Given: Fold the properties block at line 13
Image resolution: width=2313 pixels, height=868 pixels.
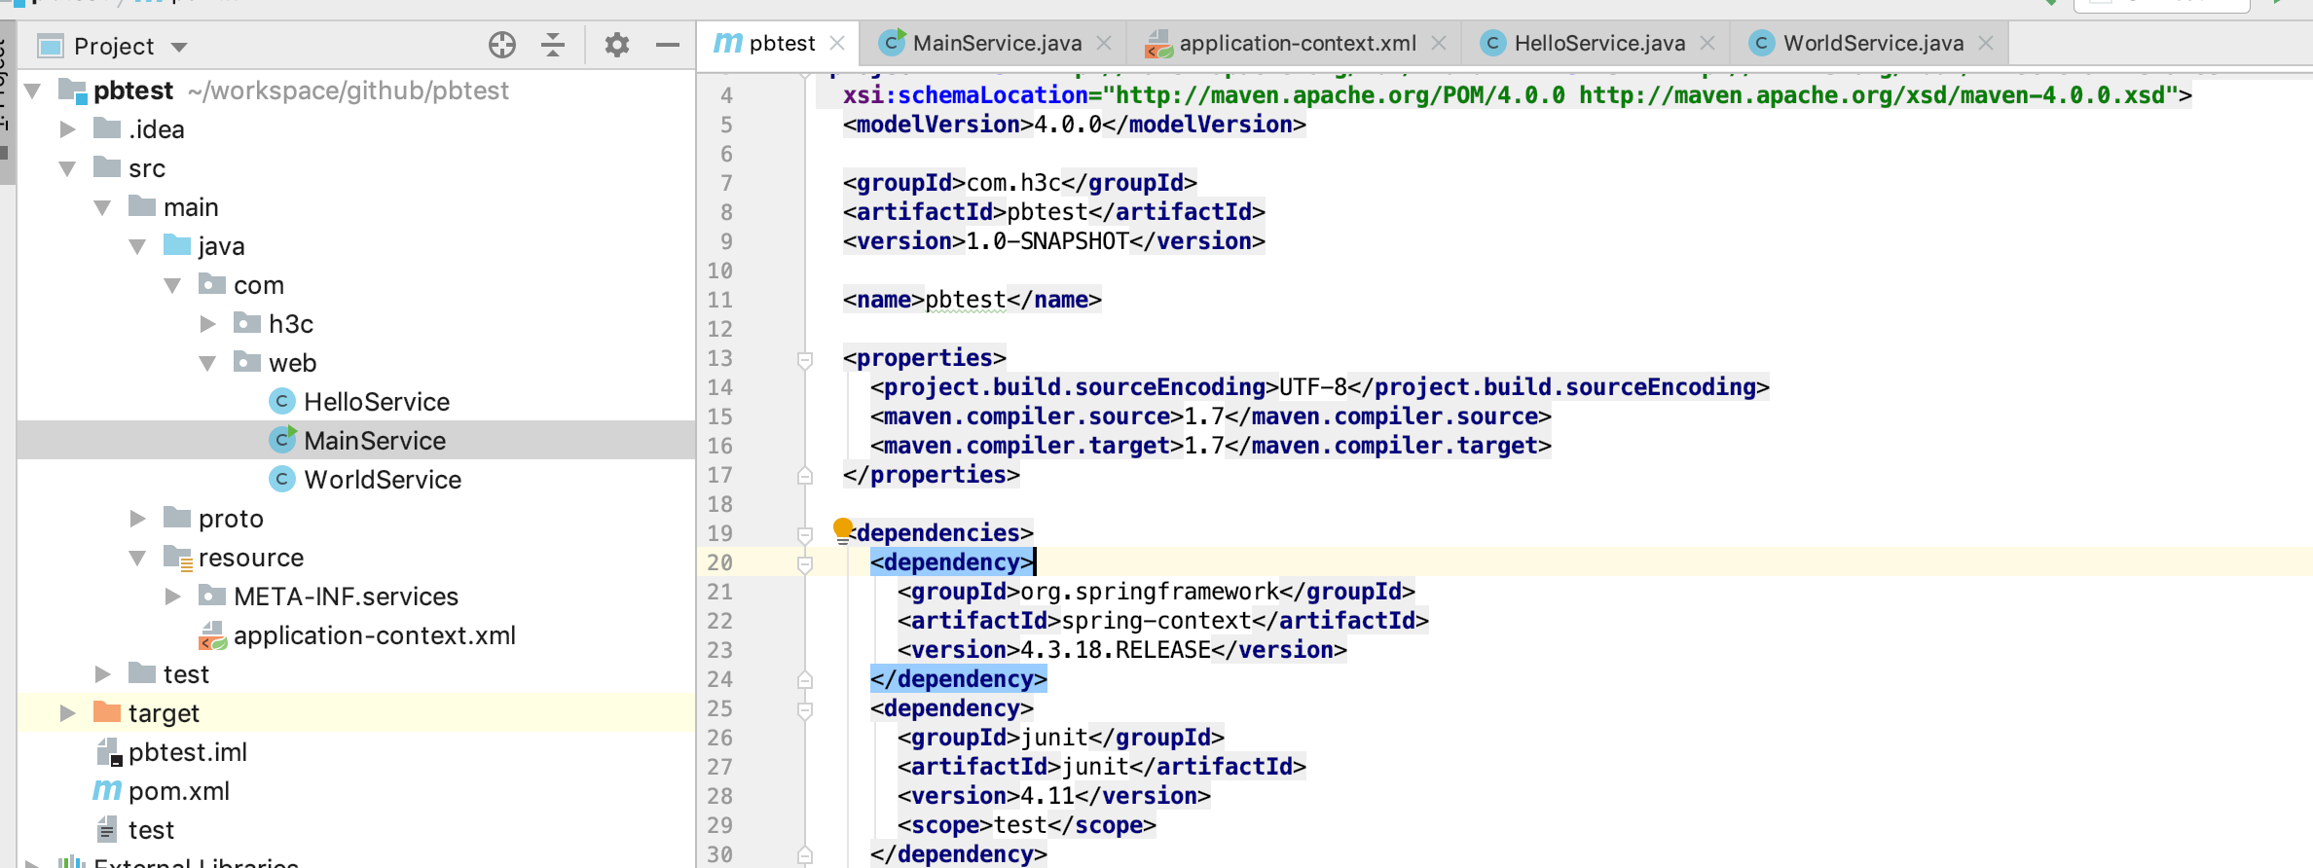Looking at the screenshot, I should coord(805,359).
